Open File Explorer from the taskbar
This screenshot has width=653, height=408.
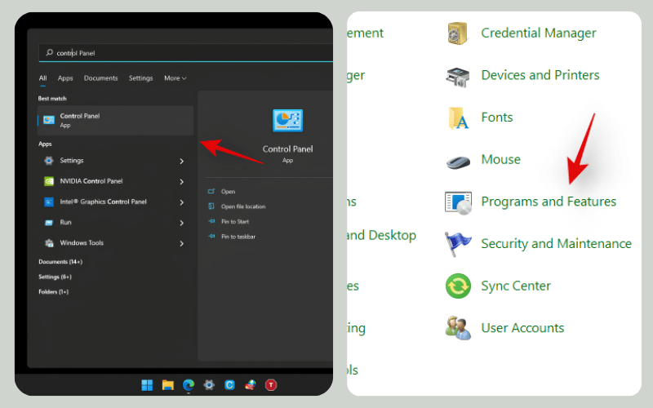168,385
